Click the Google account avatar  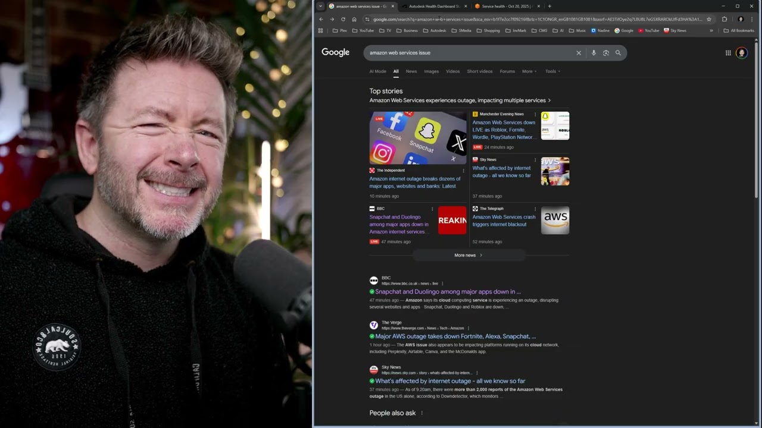[x=741, y=53]
